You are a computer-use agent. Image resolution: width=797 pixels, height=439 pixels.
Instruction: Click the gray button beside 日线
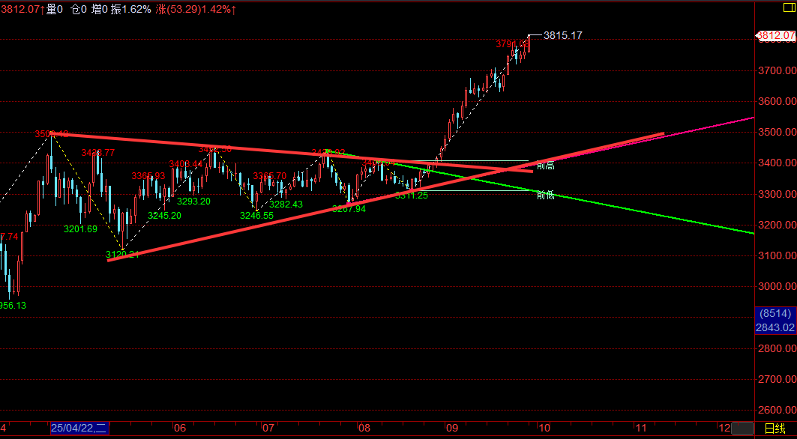(742, 428)
